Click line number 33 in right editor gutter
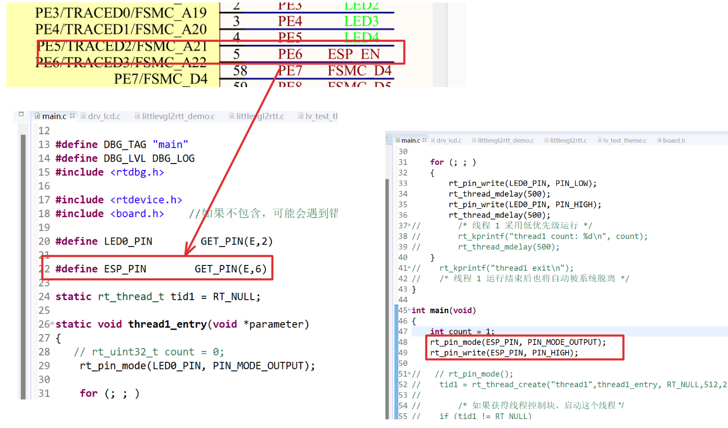 click(x=403, y=183)
